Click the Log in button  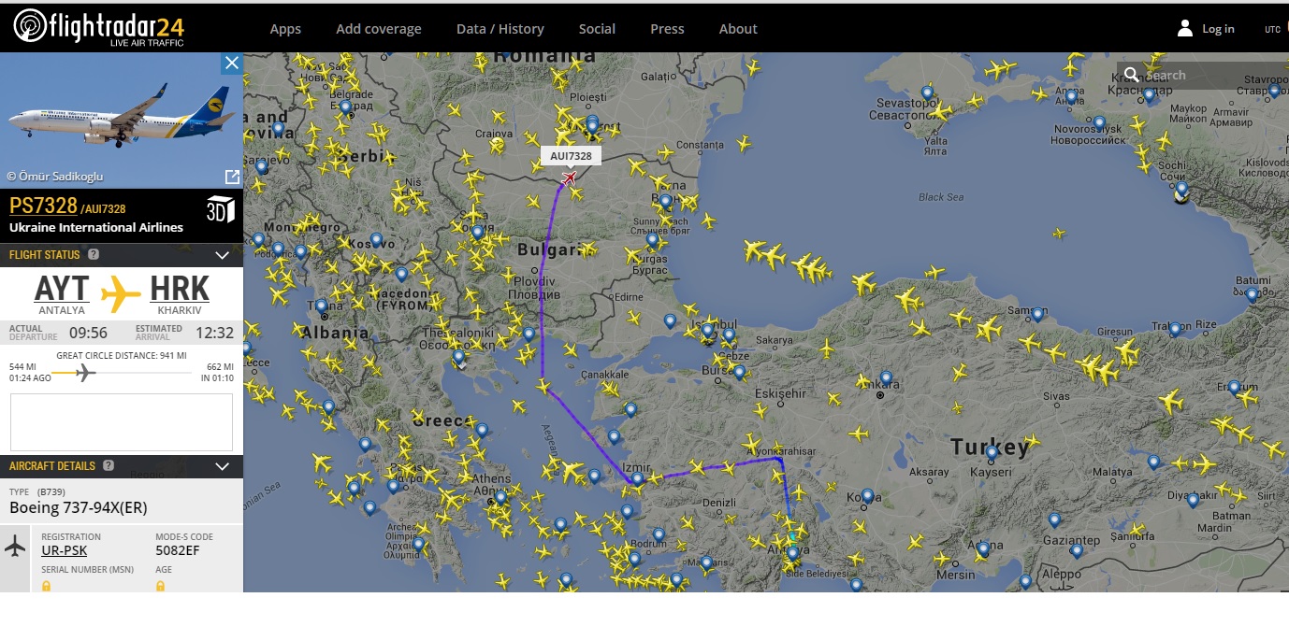point(1206,29)
